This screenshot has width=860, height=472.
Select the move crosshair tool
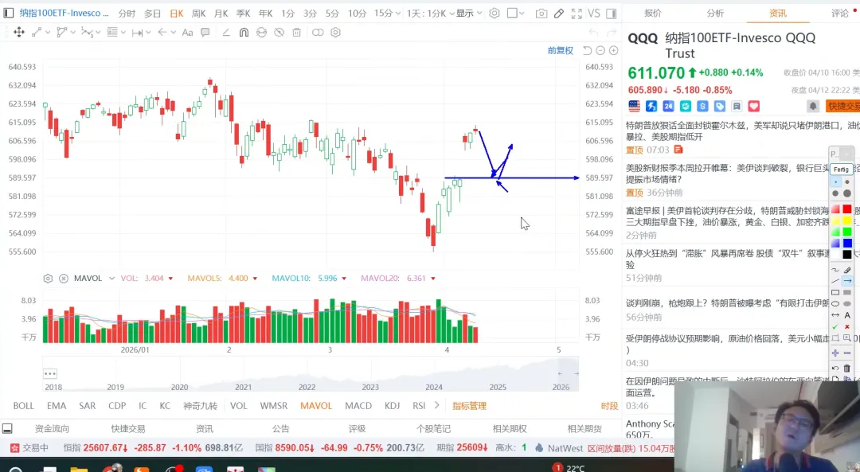pyautogui.click(x=19, y=33)
